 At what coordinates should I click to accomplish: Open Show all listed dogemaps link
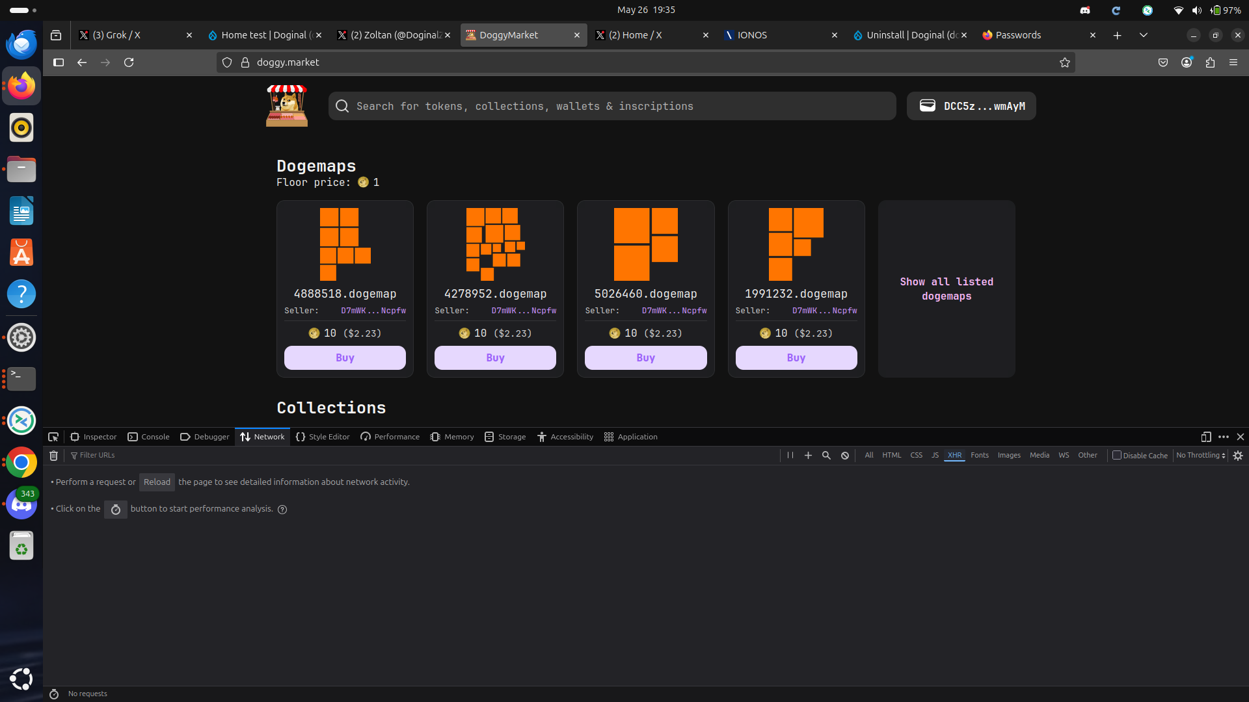(x=947, y=289)
